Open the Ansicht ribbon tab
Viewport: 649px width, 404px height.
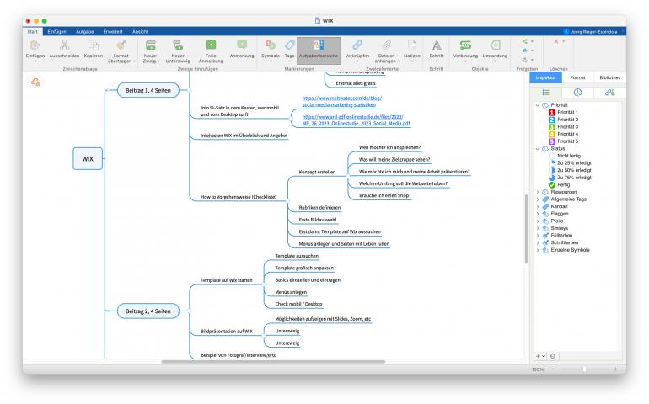(140, 31)
